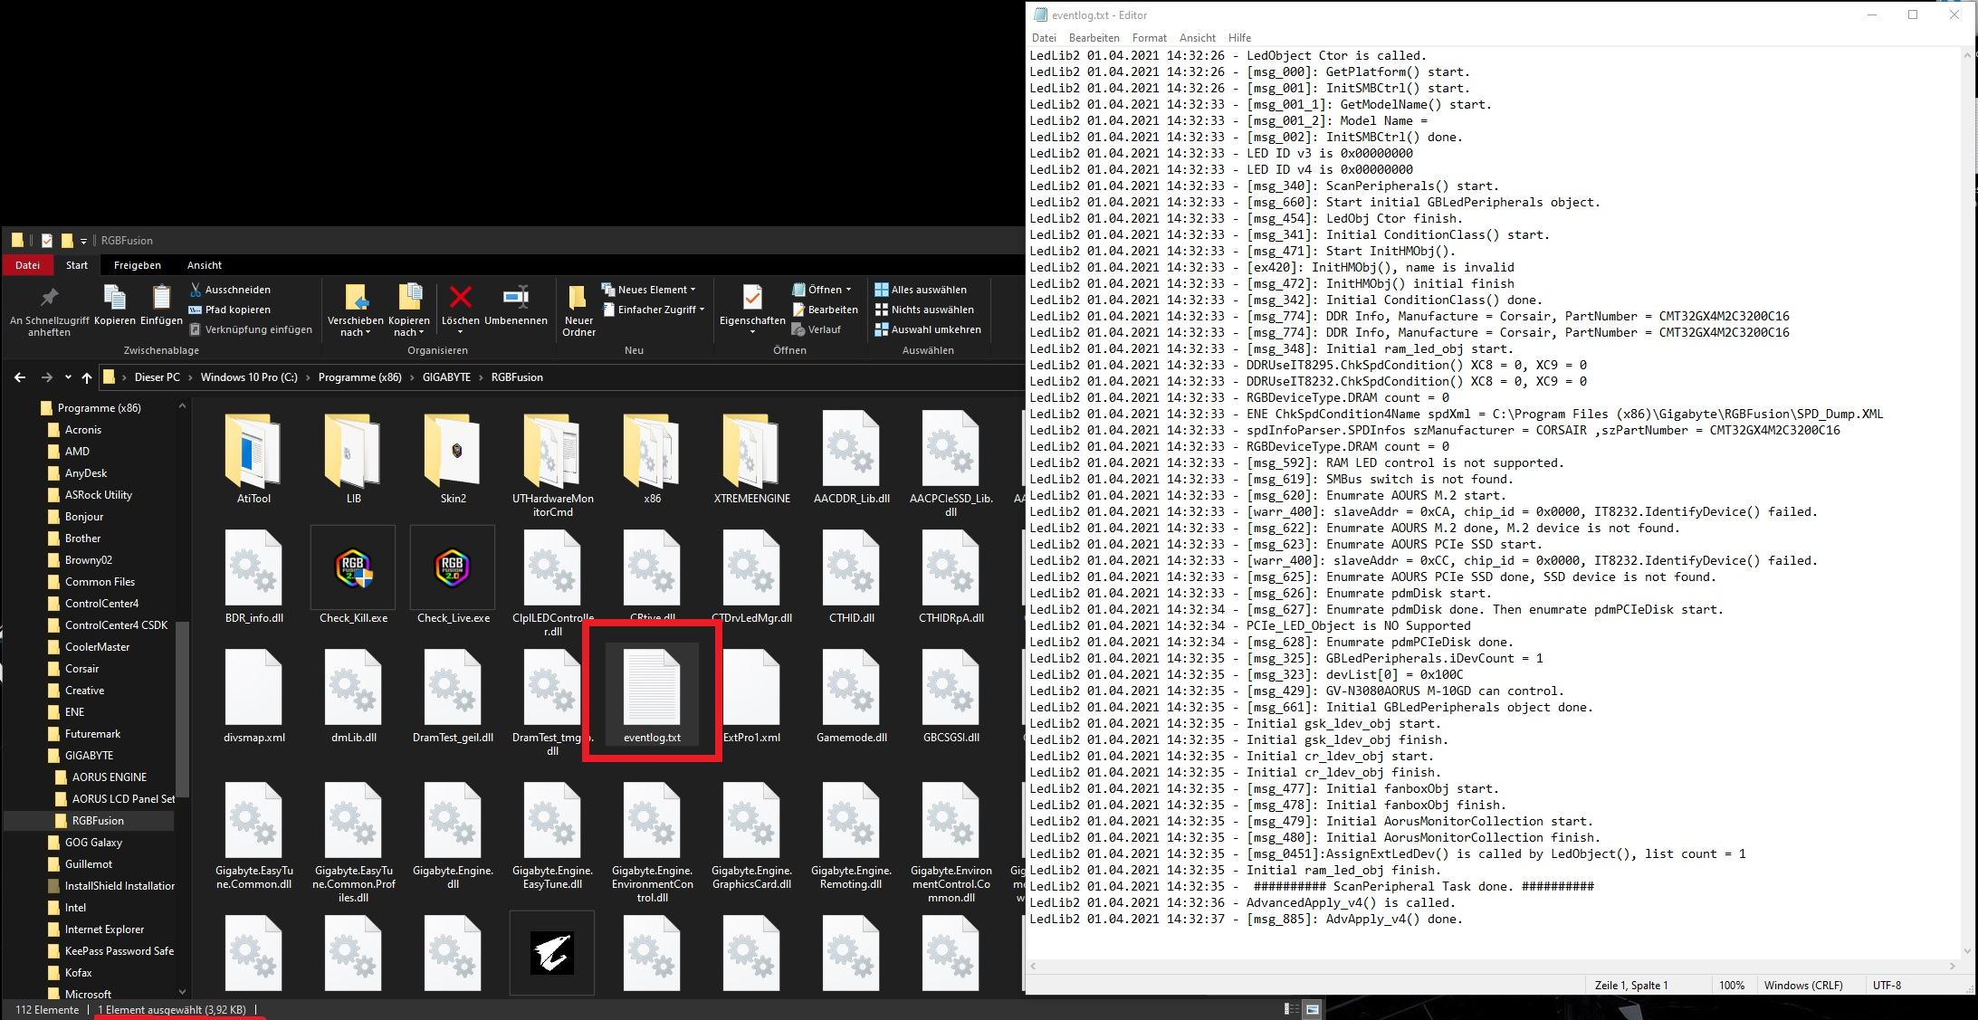The image size is (1978, 1020).
Task: Click Auswahl umkehren
Action: (928, 329)
